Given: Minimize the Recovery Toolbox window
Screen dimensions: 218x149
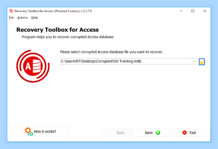Looking at the screenshot, I should tap(181, 11).
